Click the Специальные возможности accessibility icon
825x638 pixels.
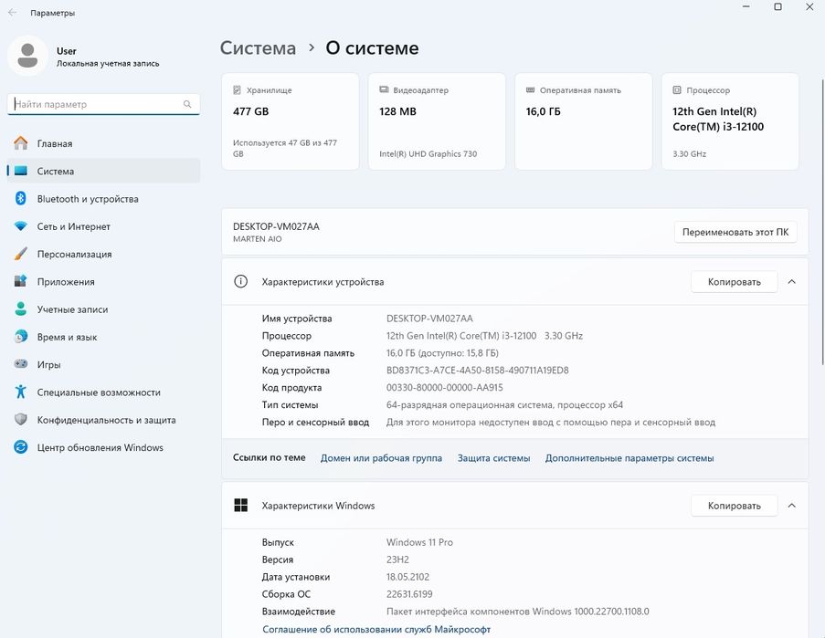pyautogui.click(x=20, y=392)
